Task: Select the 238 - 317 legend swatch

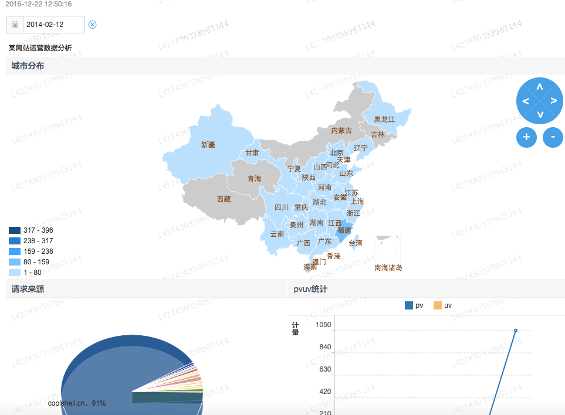Action: point(15,241)
